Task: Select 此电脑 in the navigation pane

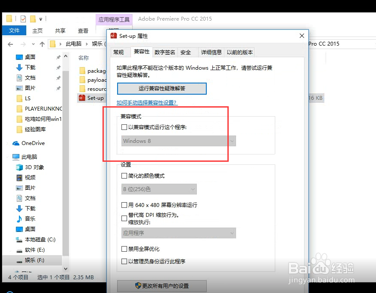Action: pos(25,157)
